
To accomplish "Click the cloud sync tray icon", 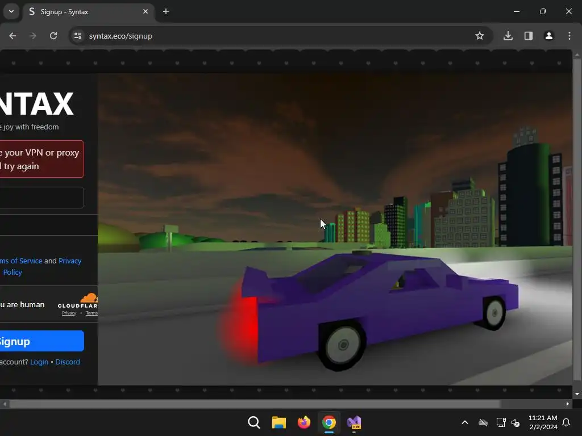I will point(483,422).
